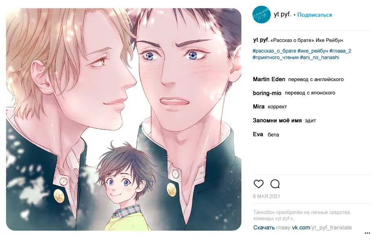The width and height of the screenshot is (378, 240).
Task: Open the yt pyf. profile avatar
Action: coord(262,15)
